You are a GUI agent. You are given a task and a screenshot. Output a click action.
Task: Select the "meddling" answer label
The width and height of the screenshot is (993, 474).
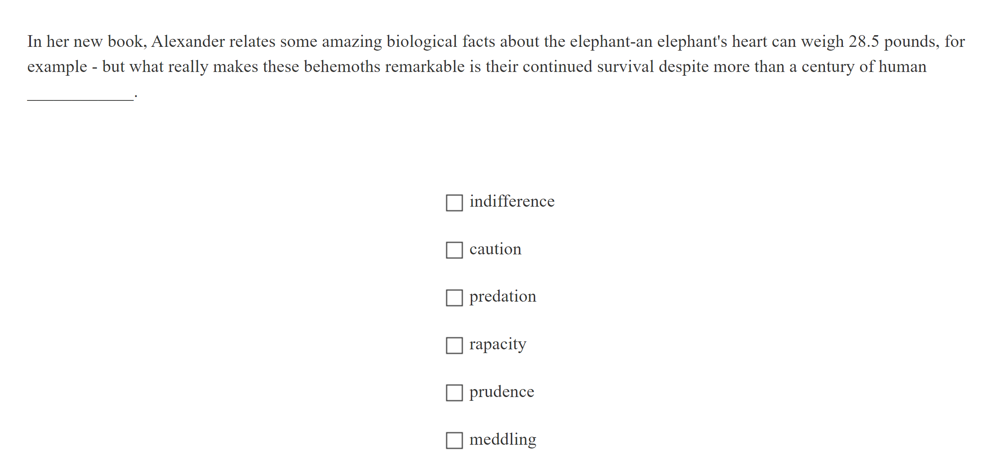(503, 439)
